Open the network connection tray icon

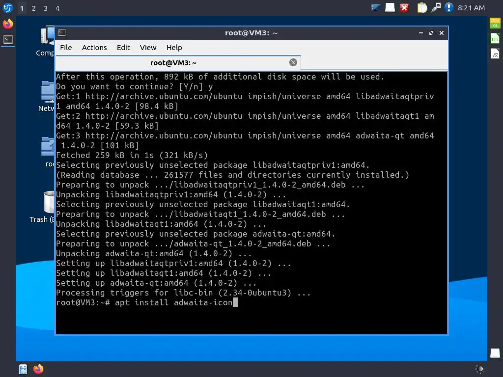point(436,8)
